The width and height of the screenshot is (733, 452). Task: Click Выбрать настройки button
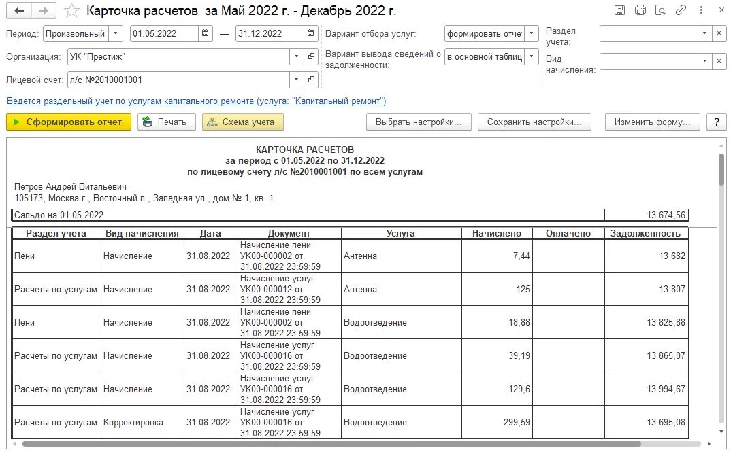[x=419, y=122]
